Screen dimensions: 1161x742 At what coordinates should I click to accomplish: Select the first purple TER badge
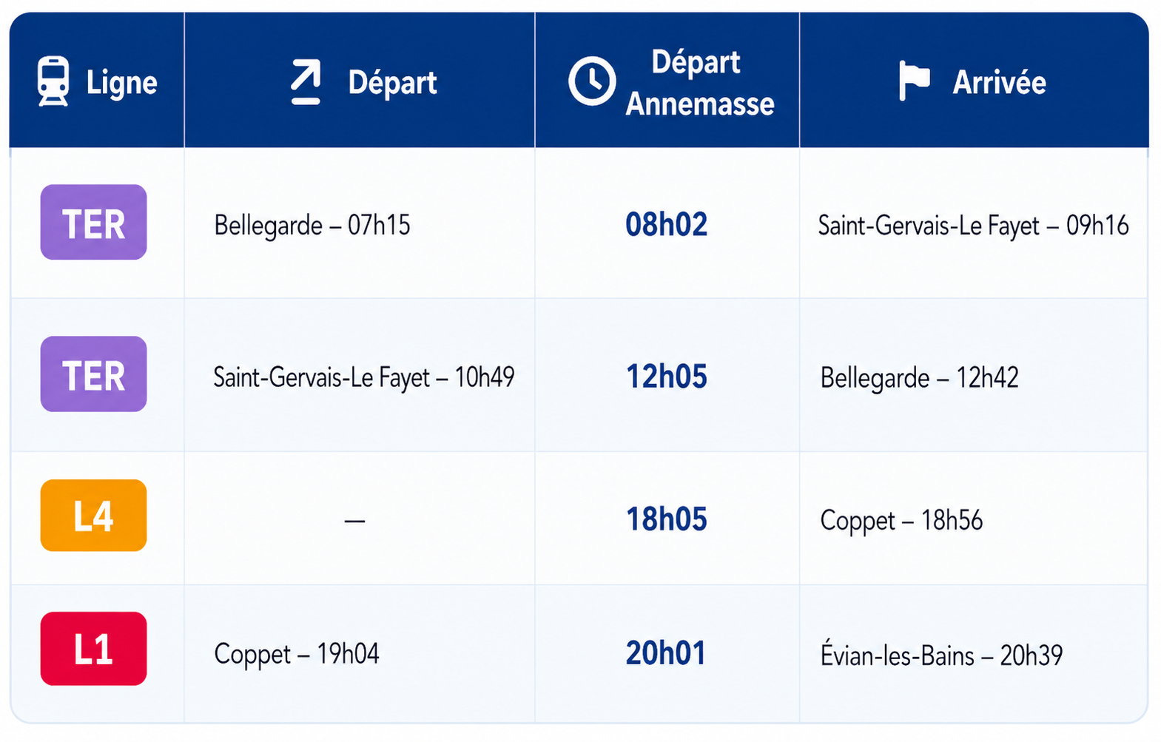click(93, 222)
